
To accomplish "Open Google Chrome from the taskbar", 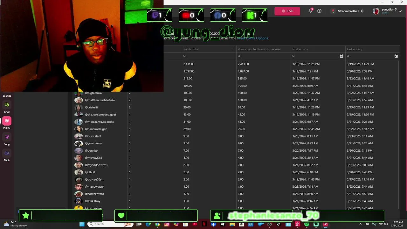I will tap(158, 224).
